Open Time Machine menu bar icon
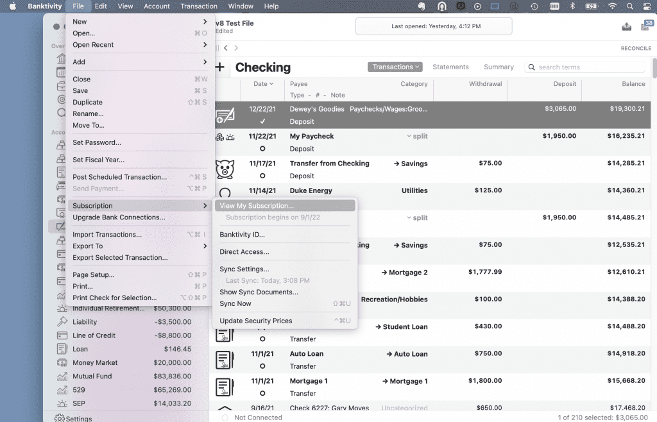This screenshot has width=657, height=422. 534,6
